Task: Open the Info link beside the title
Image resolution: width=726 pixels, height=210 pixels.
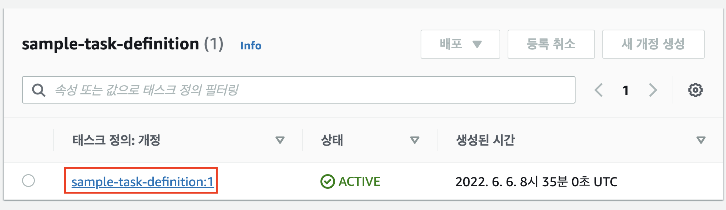Action: [x=251, y=46]
